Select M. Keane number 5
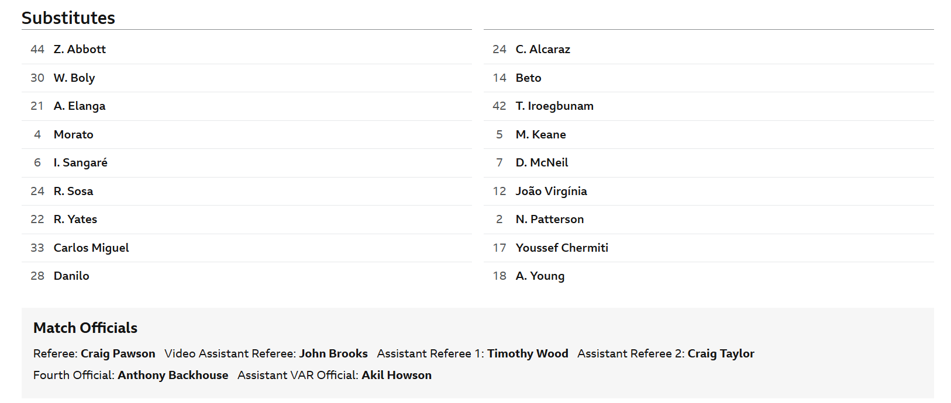Screen dimensions: 951x403 coord(708,135)
